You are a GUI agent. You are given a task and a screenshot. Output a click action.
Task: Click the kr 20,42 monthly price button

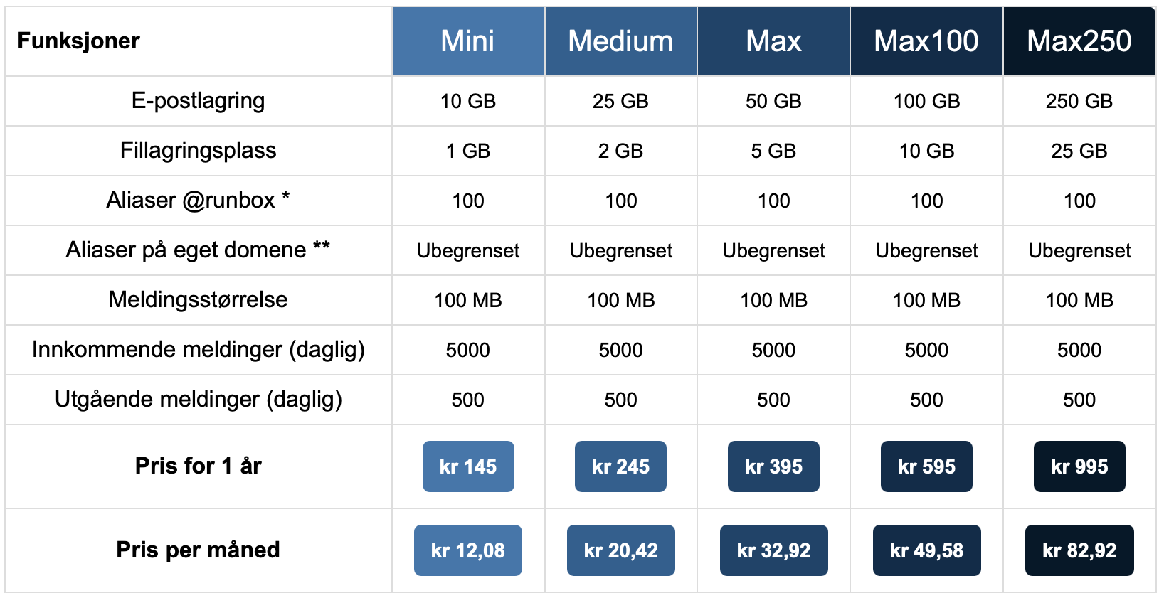pos(620,550)
